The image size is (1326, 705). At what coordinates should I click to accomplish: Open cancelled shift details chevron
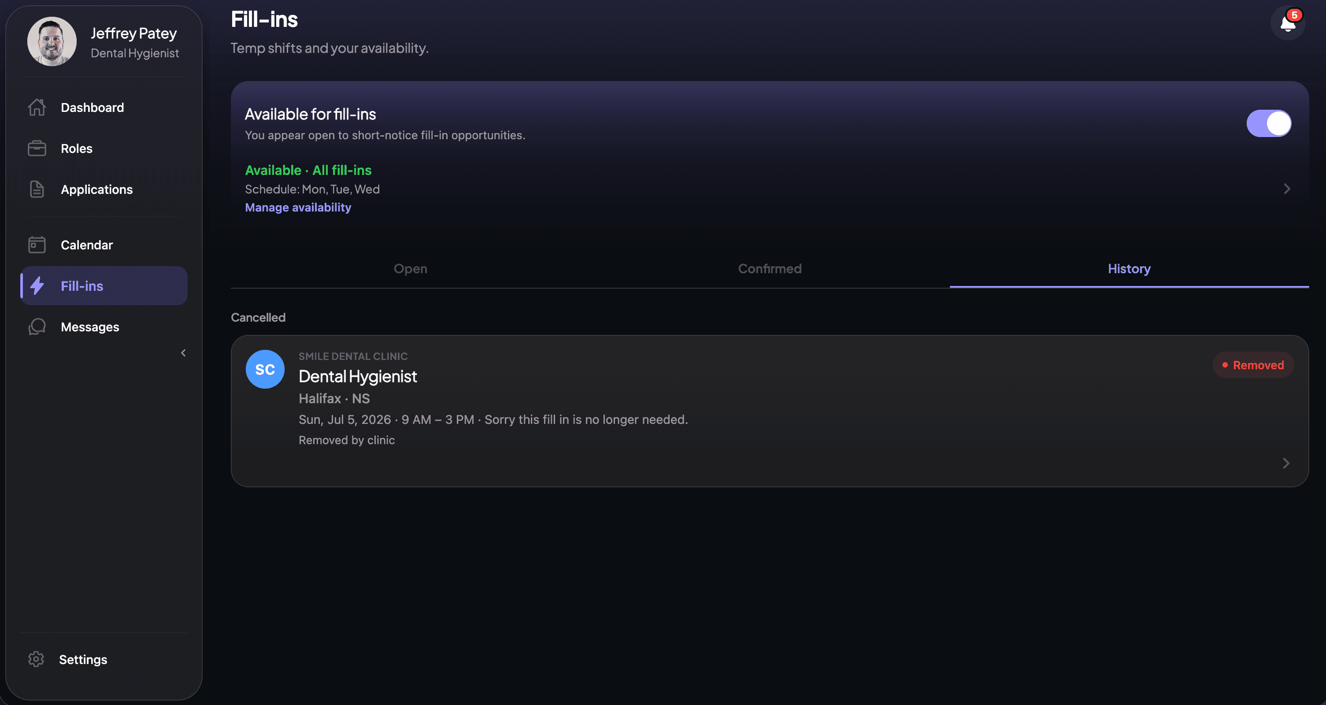click(x=1286, y=463)
